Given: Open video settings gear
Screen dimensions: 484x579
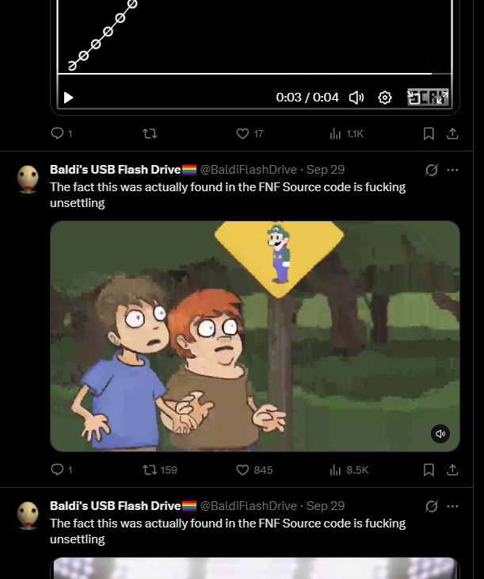Looking at the screenshot, I should [x=385, y=98].
